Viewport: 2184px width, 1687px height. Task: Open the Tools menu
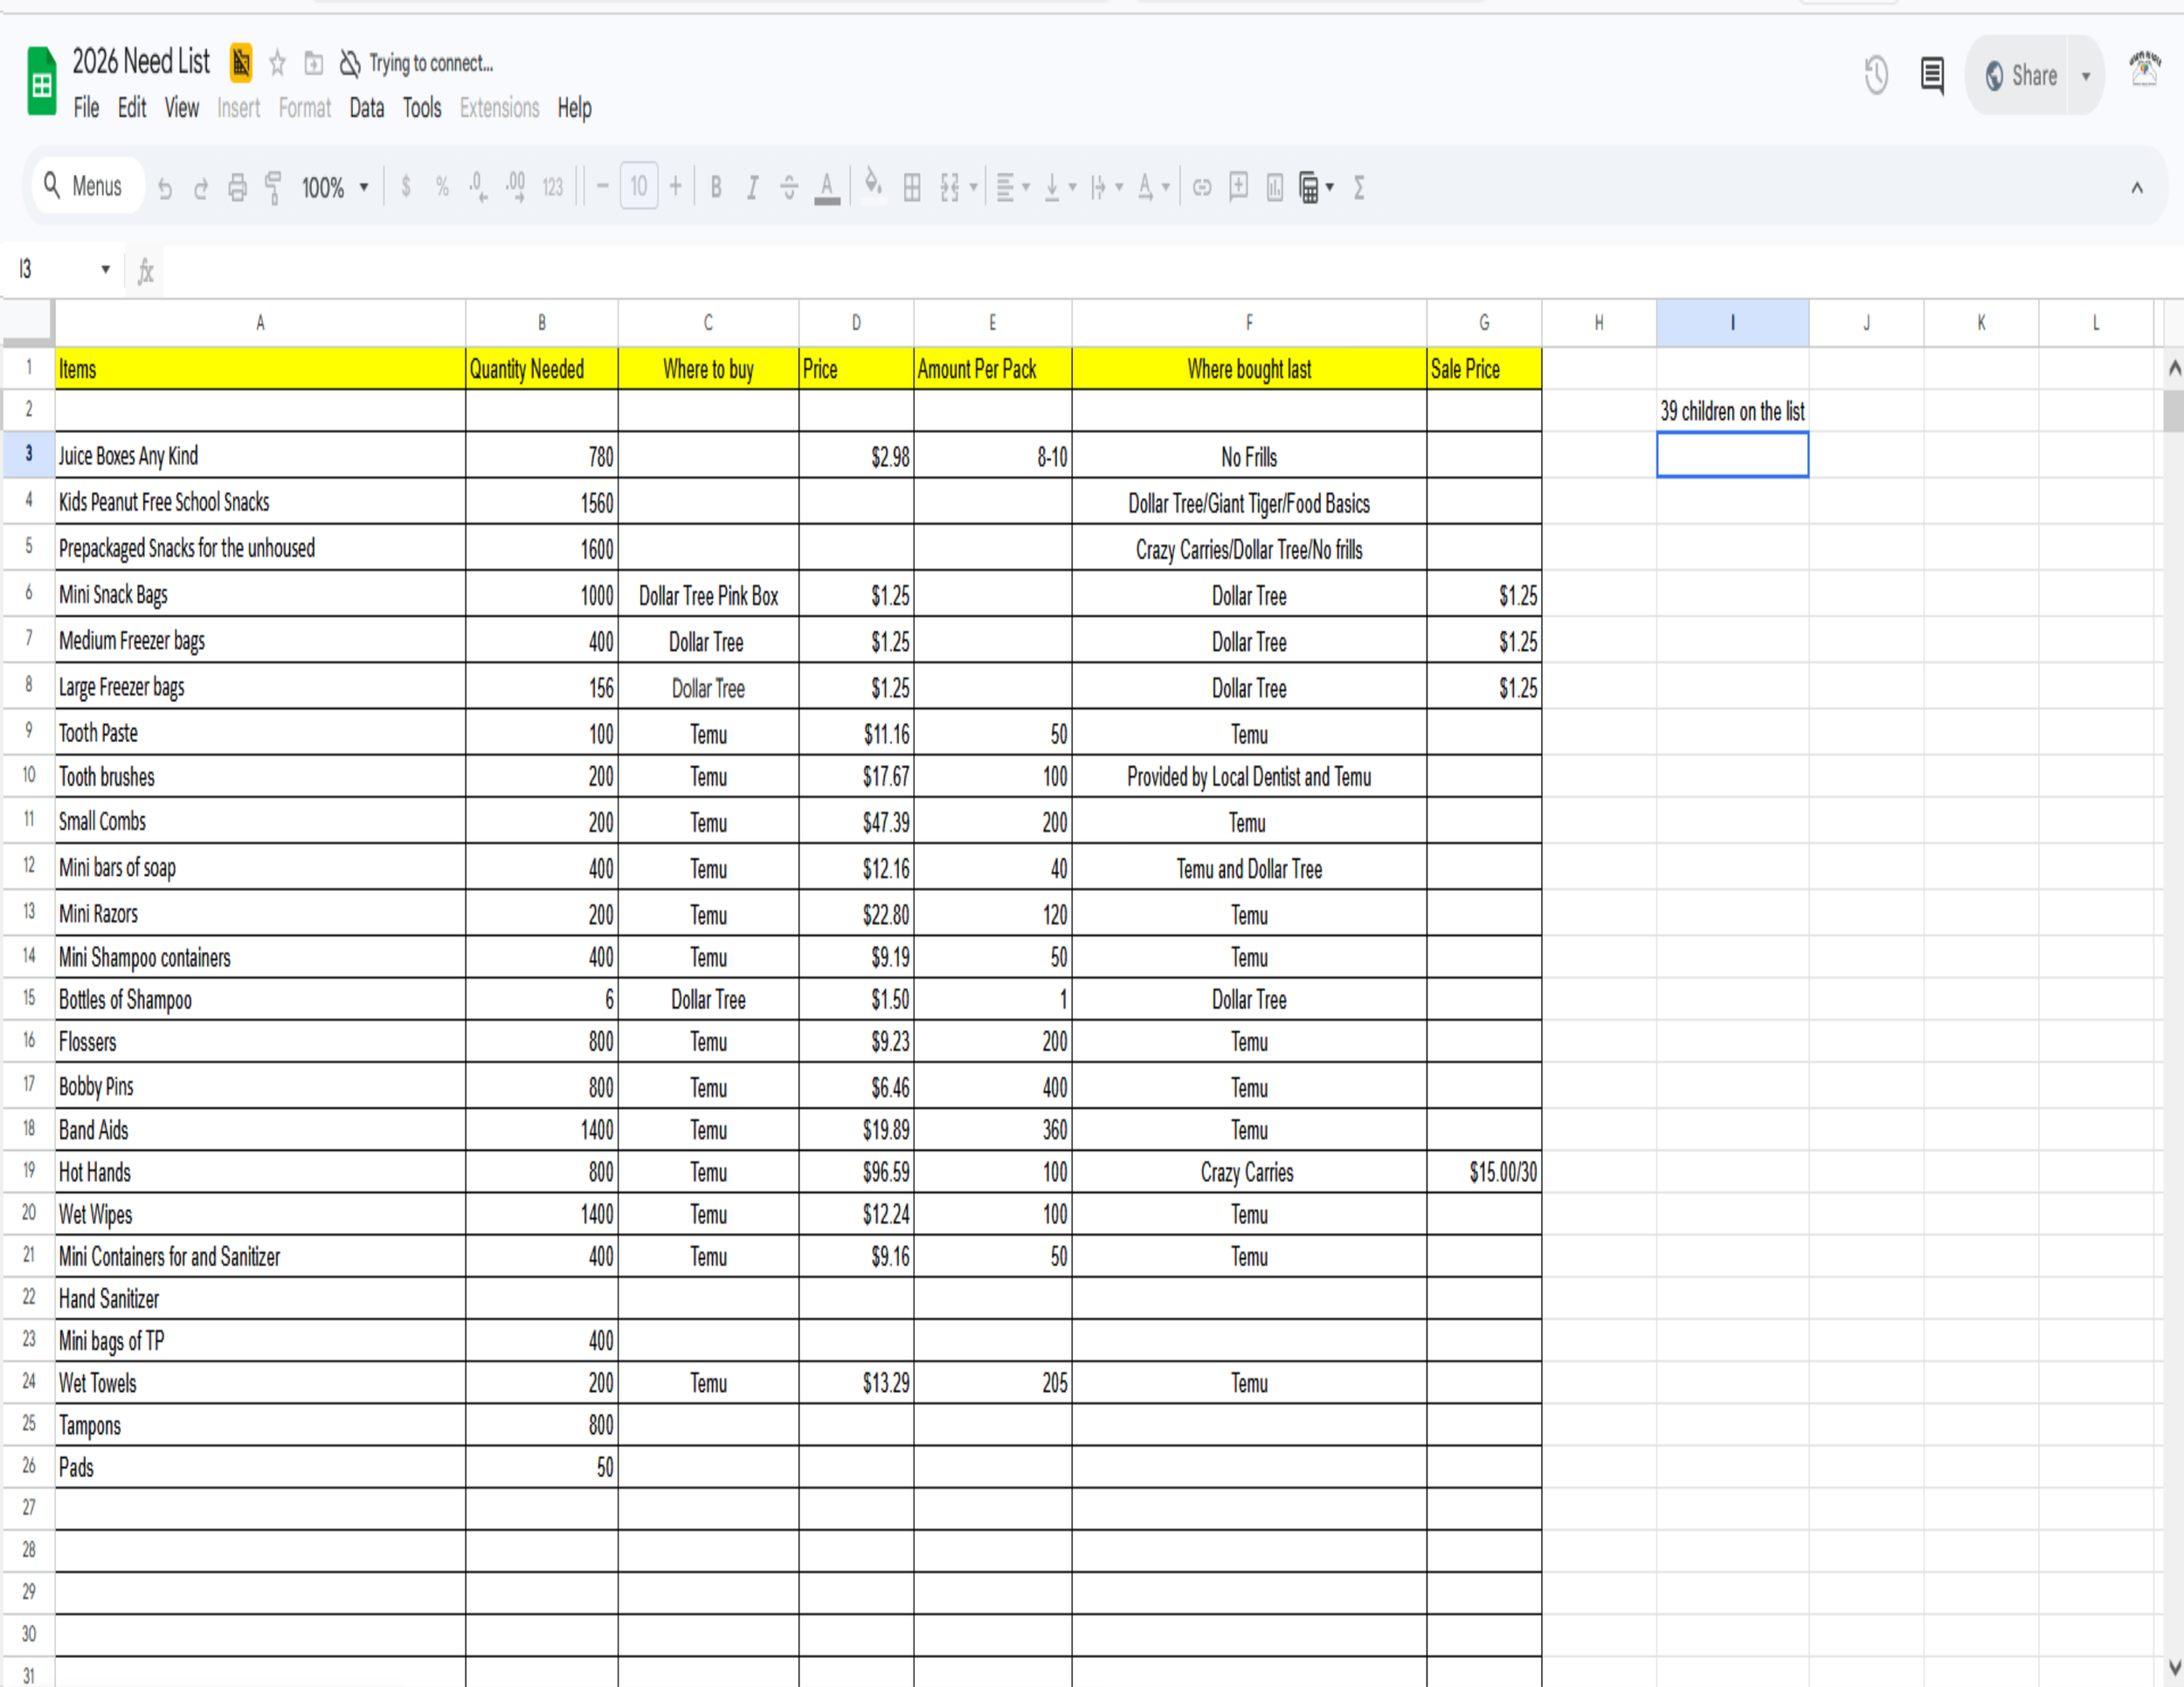point(421,108)
